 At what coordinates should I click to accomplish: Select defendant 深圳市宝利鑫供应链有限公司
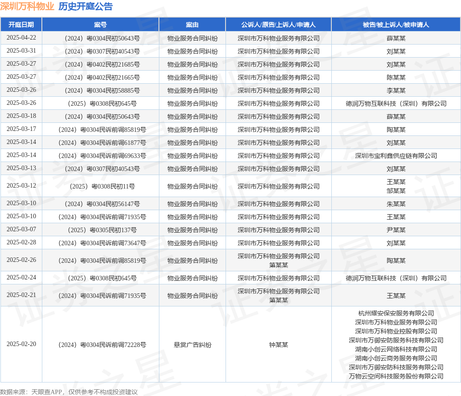(x=396, y=156)
